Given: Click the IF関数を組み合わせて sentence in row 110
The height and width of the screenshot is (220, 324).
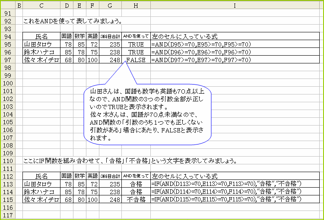Looking at the screenshot, I should [x=130, y=161].
